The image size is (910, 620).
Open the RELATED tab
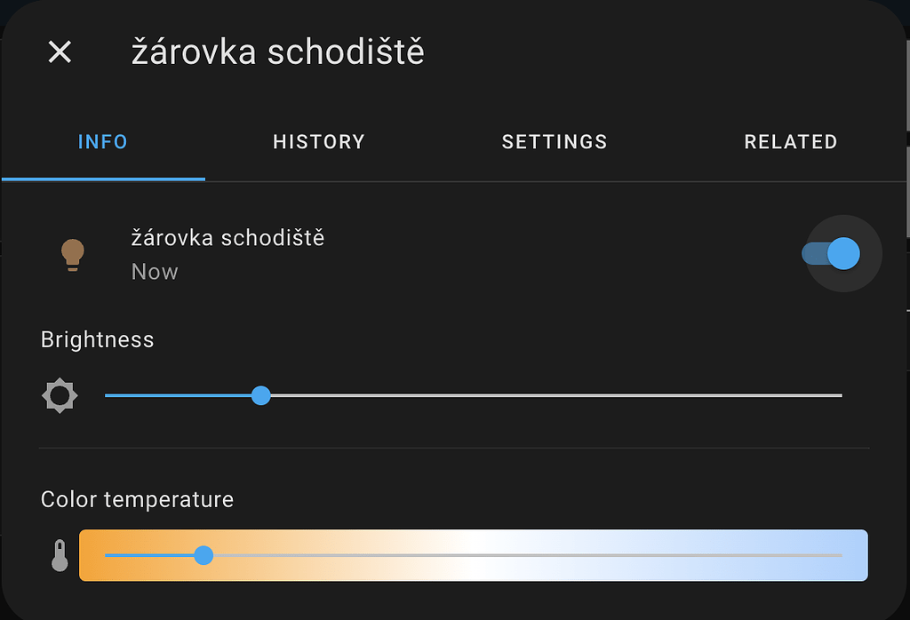790,141
